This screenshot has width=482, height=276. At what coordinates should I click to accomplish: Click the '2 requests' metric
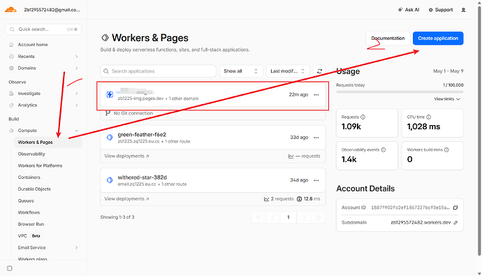pyautogui.click(x=279, y=199)
